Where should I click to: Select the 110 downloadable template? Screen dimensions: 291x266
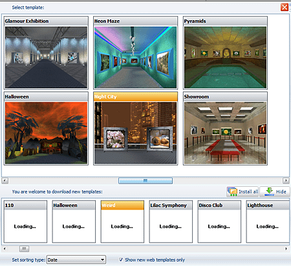click(25, 222)
